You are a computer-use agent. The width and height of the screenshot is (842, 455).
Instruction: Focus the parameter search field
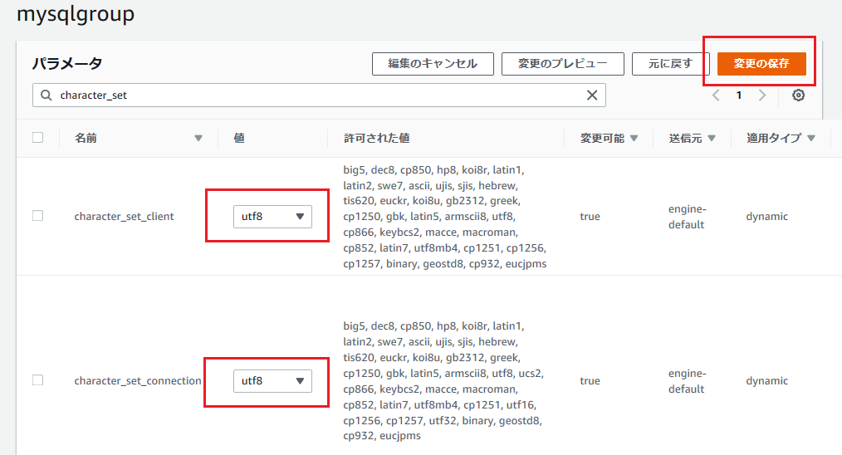point(319,95)
